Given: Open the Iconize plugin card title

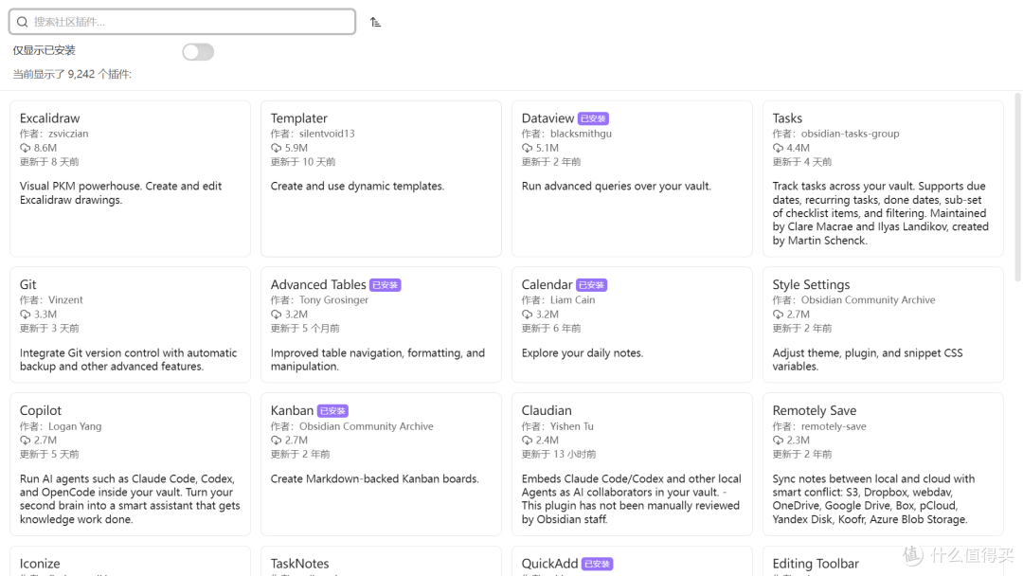Looking at the screenshot, I should point(40,563).
